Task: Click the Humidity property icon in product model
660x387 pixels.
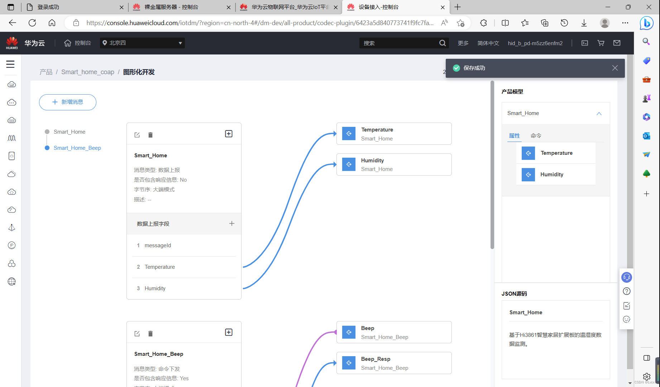Action: coord(528,175)
